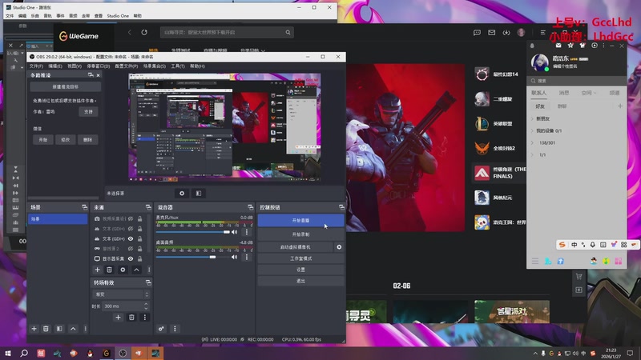Set 麦克风/Aux volume slider handle
Image resolution: width=641 pixels, height=360 pixels.
click(227, 232)
